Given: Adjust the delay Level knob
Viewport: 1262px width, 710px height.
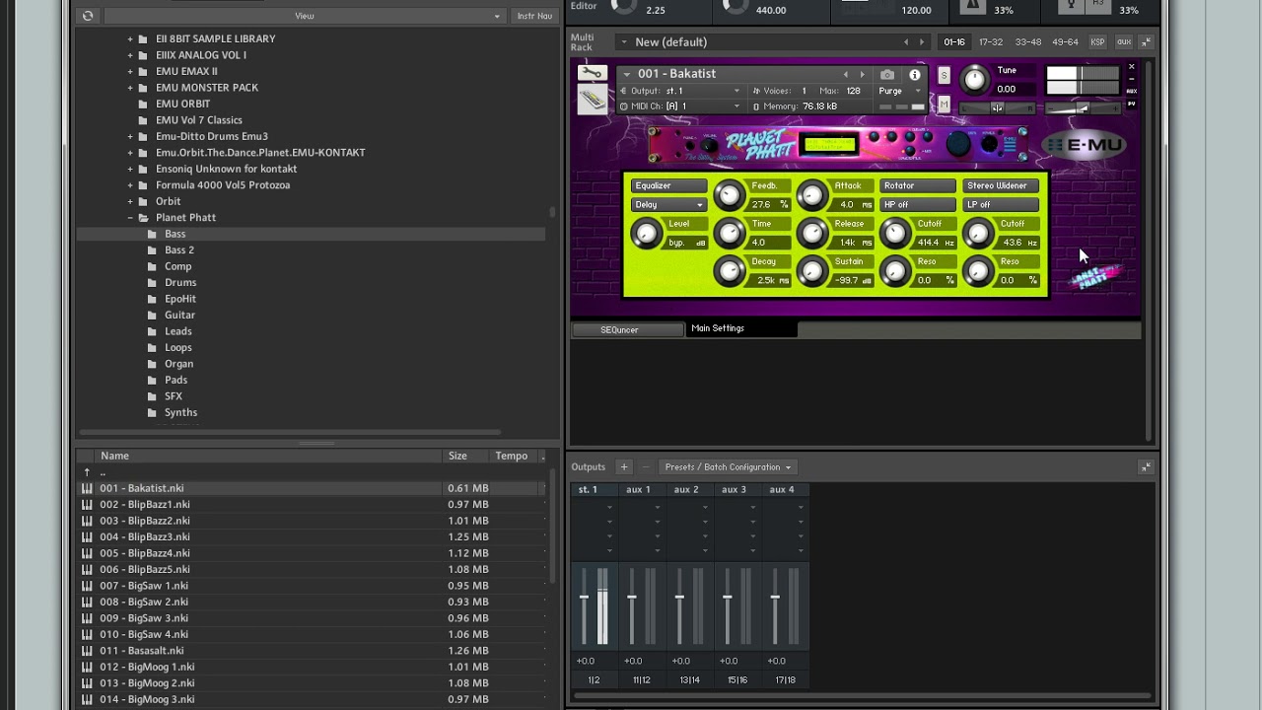Looking at the screenshot, I should tap(646, 234).
